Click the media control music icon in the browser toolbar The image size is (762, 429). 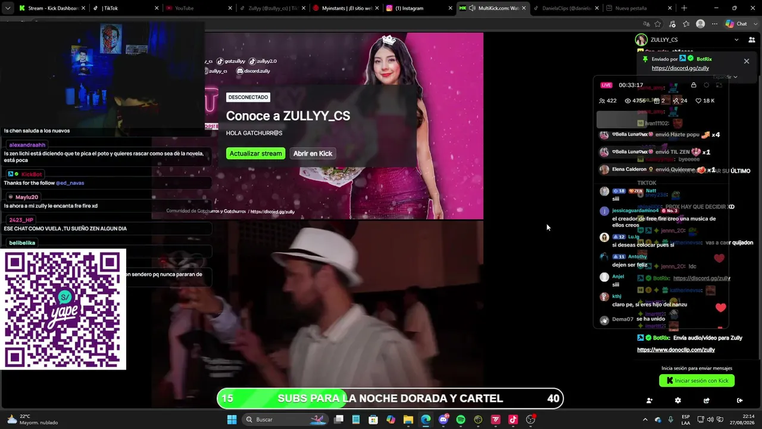pyautogui.click(x=673, y=24)
